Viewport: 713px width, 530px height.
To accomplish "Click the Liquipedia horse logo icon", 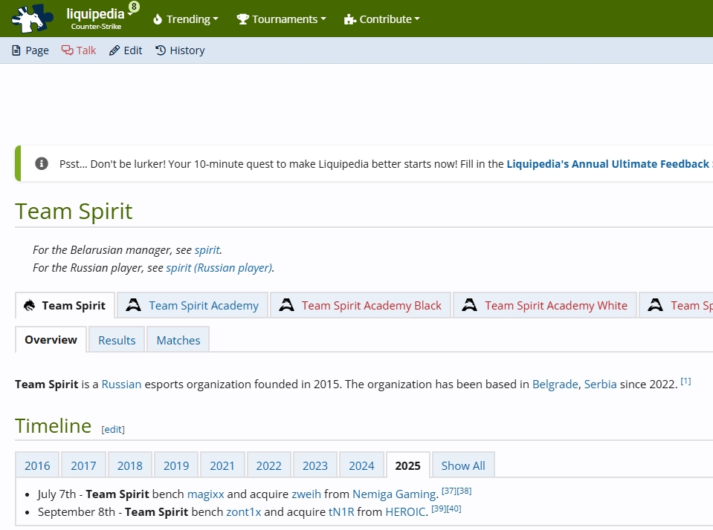I will tap(33, 19).
